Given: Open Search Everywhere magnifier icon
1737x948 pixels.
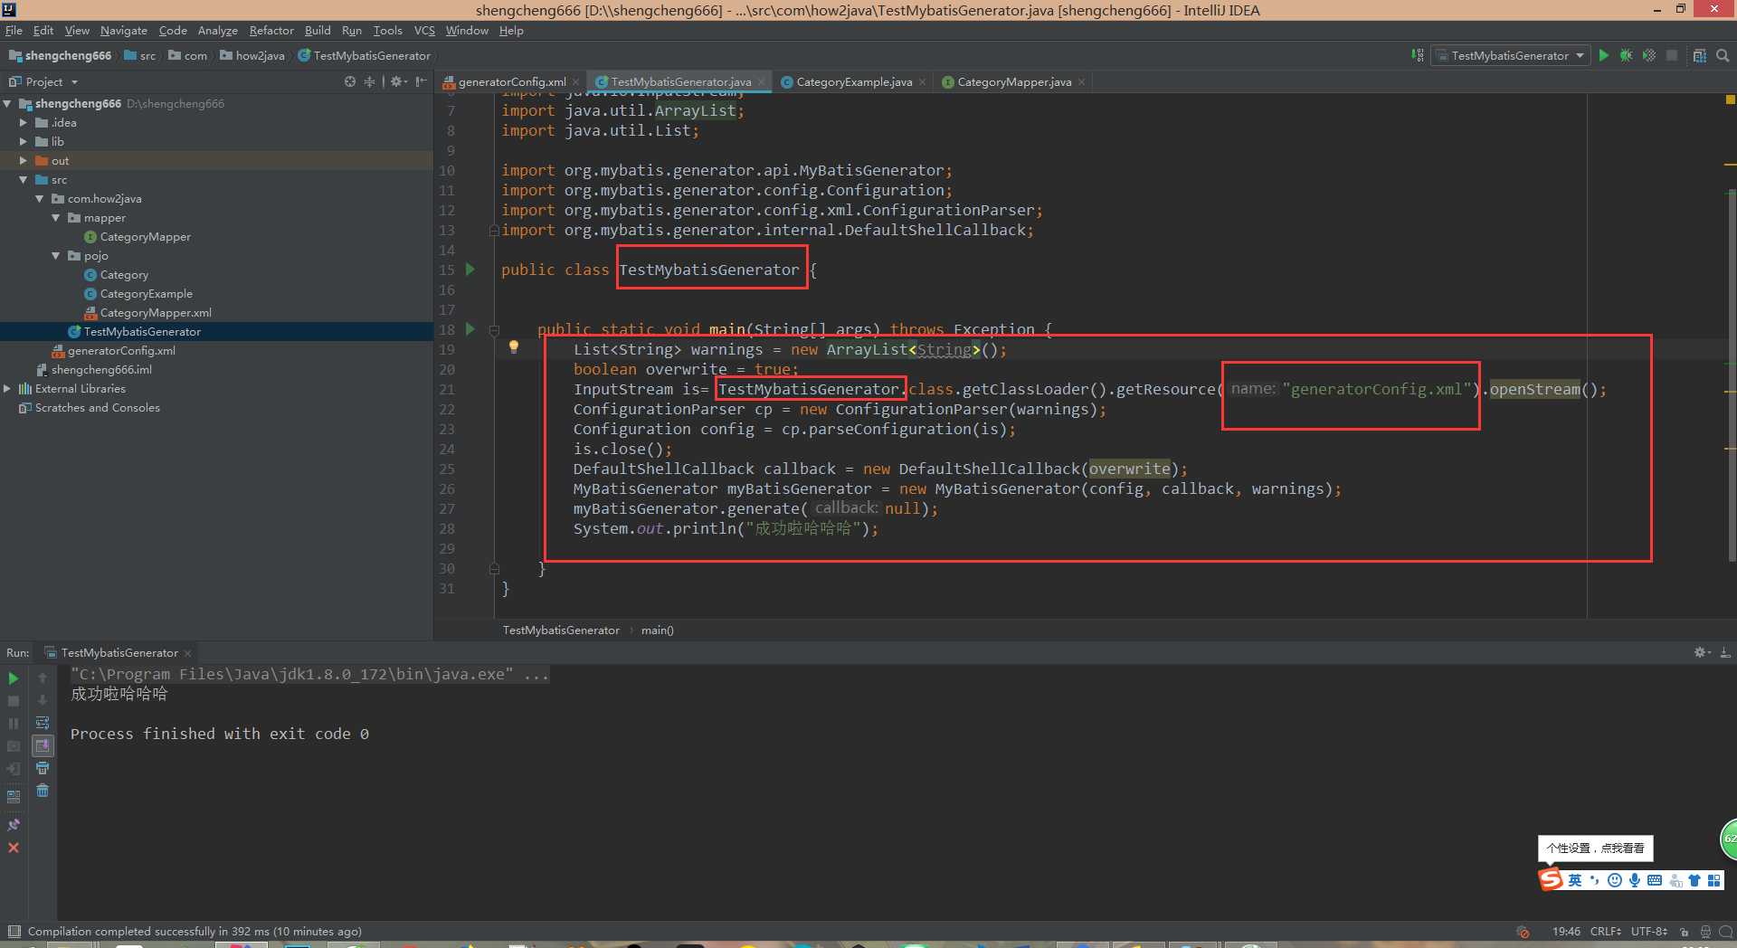Looking at the screenshot, I should point(1723,55).
